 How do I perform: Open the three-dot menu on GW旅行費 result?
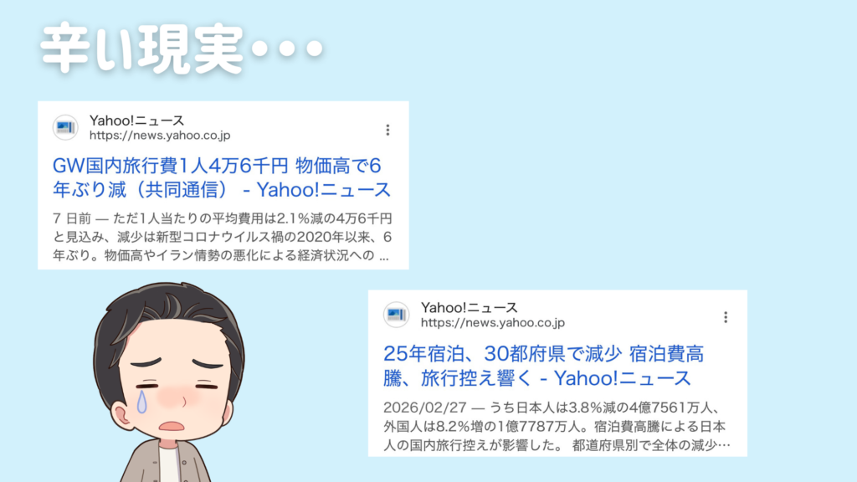(387, 130)
